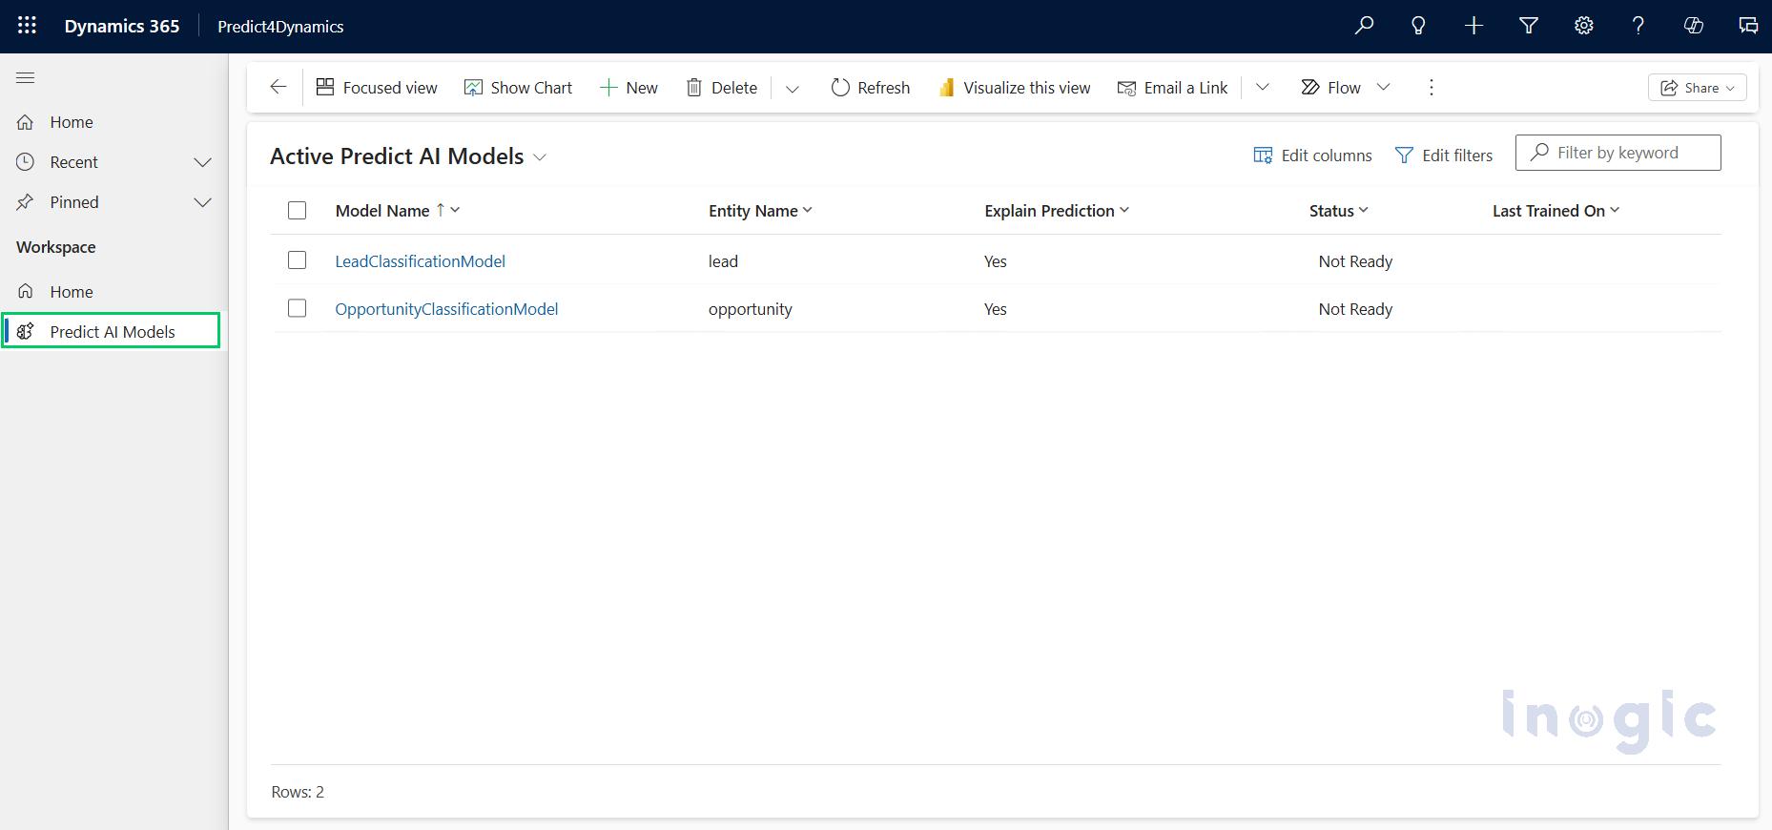
Task: Click Show Chart in the command bar
Action: [518, 88]
